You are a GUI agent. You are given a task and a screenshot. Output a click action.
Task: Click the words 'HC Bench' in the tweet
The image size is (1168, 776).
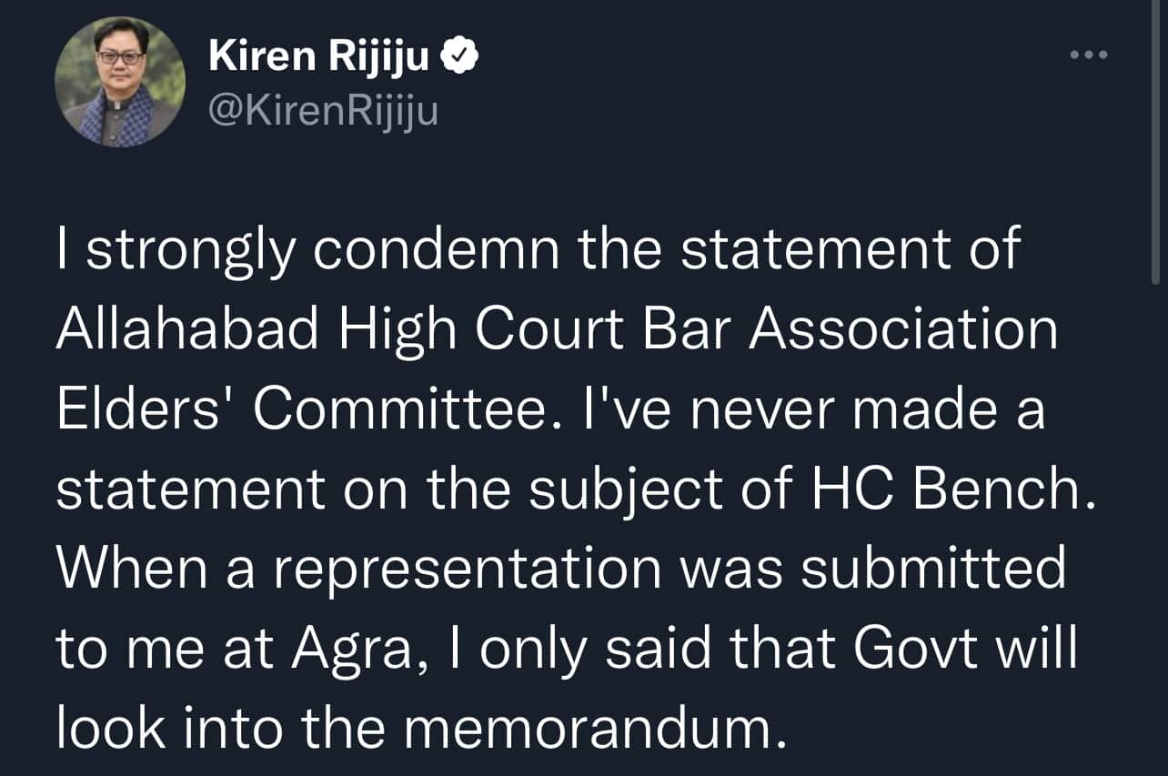point(941,490)
